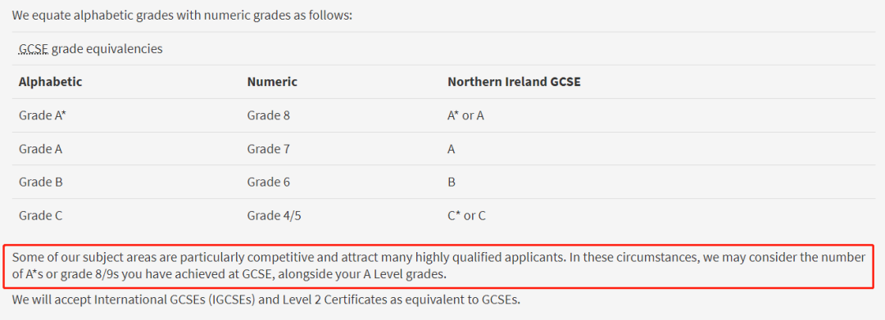Click the 'grade equivalencies' caption text

(107, 49)
